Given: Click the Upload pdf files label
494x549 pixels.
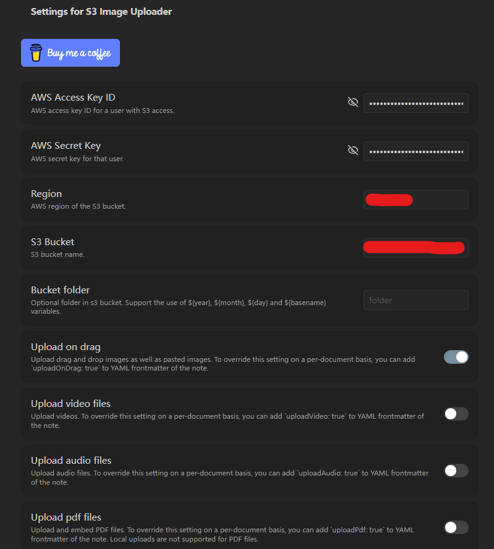Looking at the screenshot, I should [66, 517].
